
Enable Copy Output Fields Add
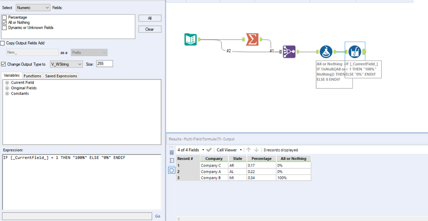coord(3,43)
